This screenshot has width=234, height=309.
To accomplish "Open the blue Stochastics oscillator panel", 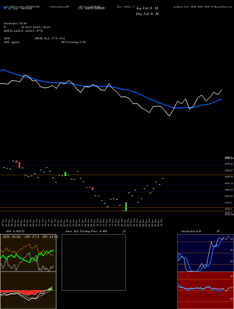I will coord(205,253).
